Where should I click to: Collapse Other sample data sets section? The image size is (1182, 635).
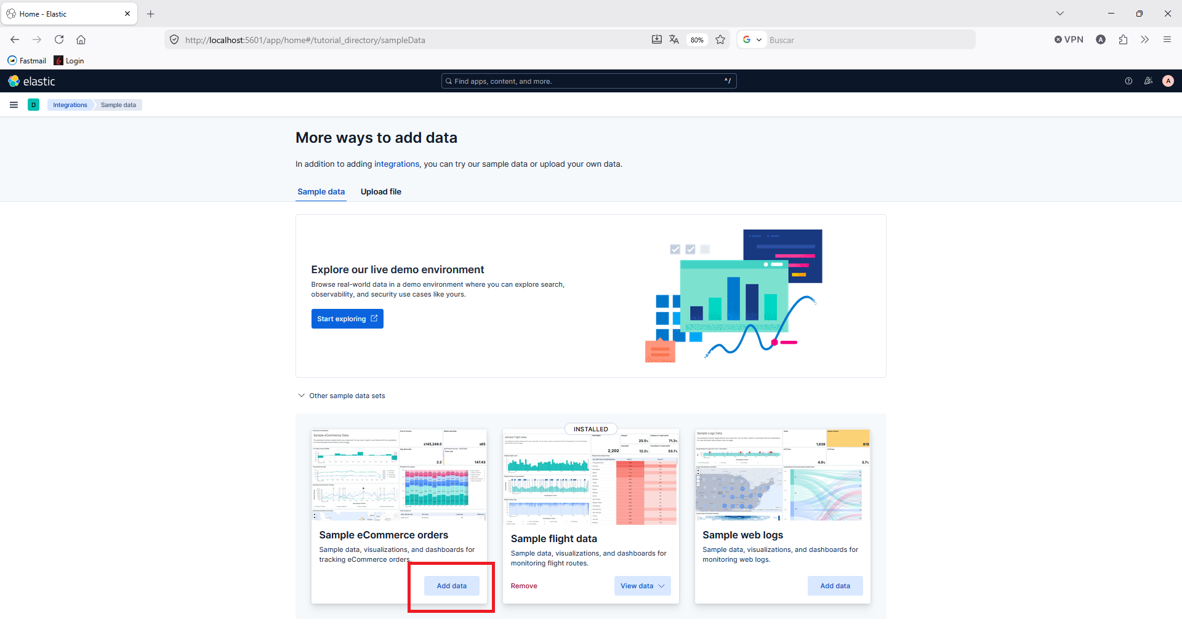[342, 396]
